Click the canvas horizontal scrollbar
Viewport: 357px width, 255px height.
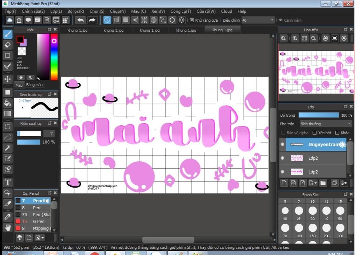click(168, 240)
